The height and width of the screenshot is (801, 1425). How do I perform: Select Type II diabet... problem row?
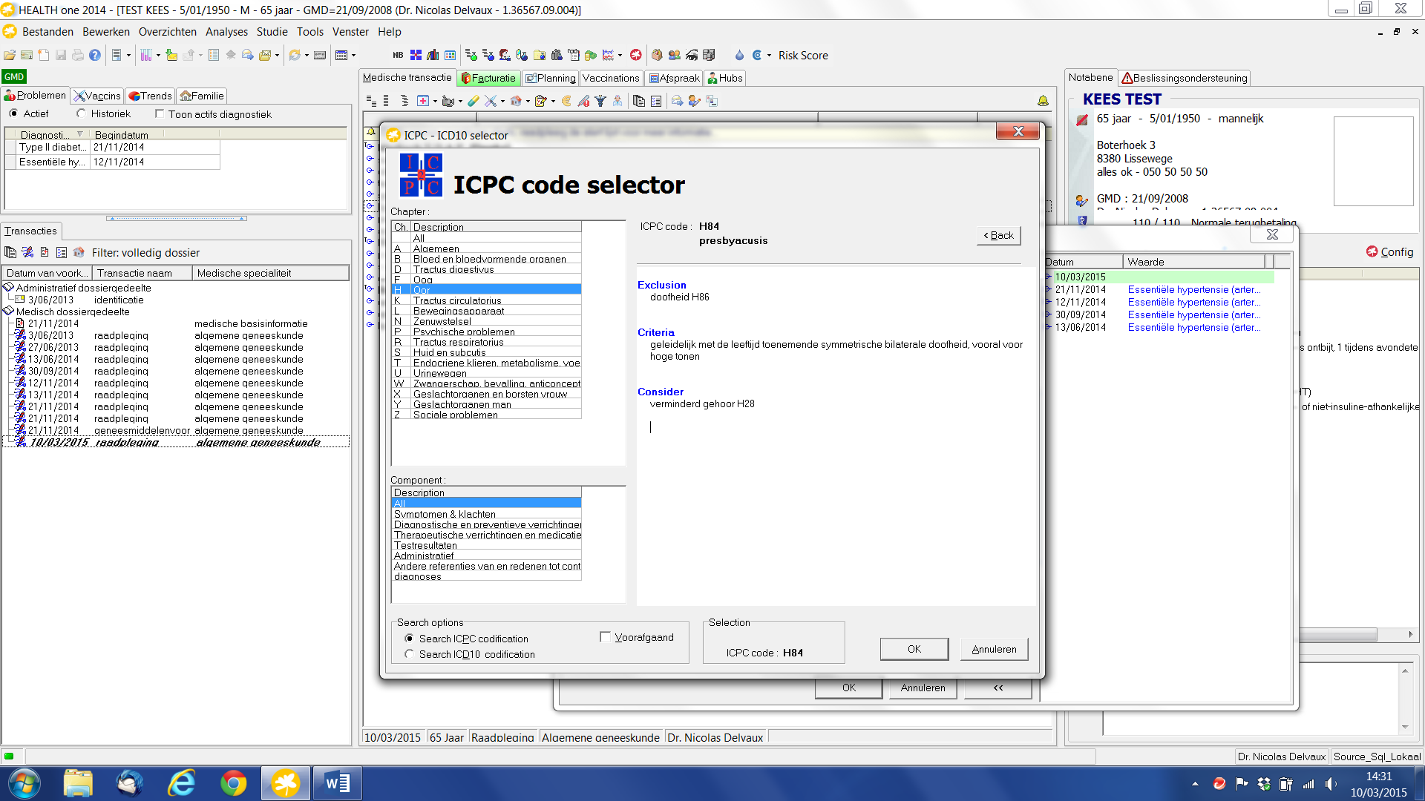(x=113, y=147)
